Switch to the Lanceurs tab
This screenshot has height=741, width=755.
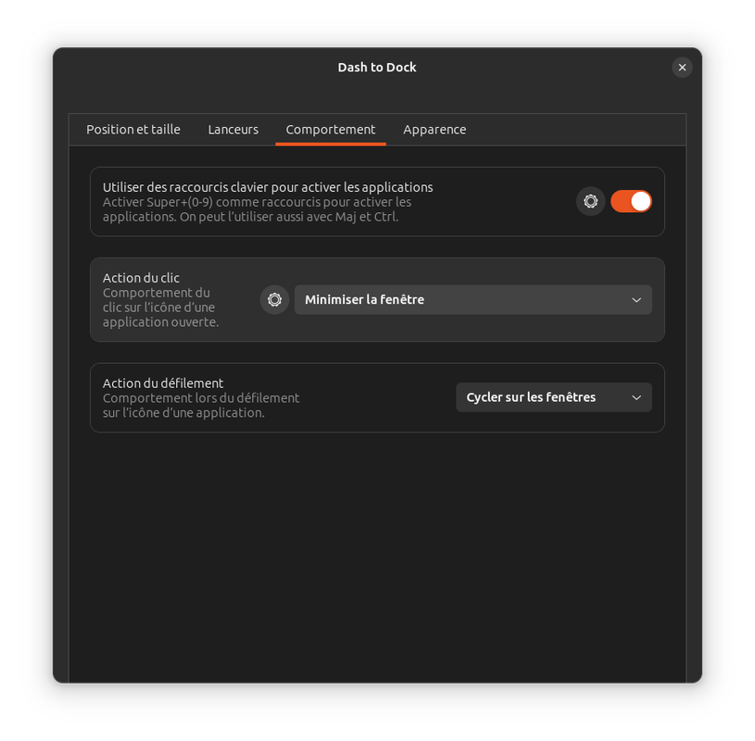pyautogui.click(x=233, y=130)
